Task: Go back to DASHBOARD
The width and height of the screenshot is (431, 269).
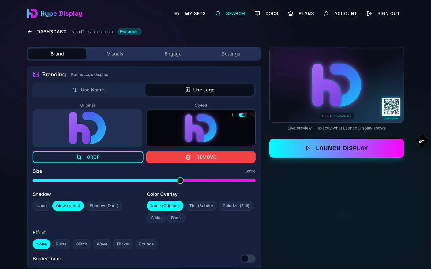Action: tap(52, 32)
